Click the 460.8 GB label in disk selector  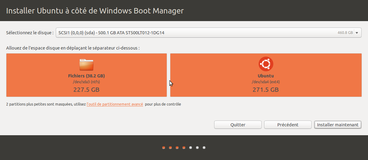point(345,33)
